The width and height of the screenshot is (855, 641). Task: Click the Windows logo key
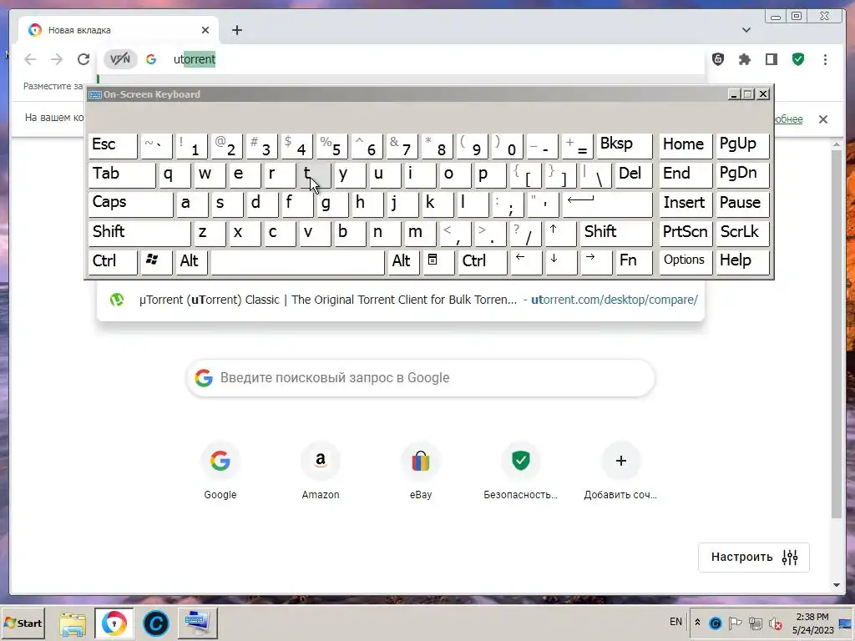click(x=156, y=262)
